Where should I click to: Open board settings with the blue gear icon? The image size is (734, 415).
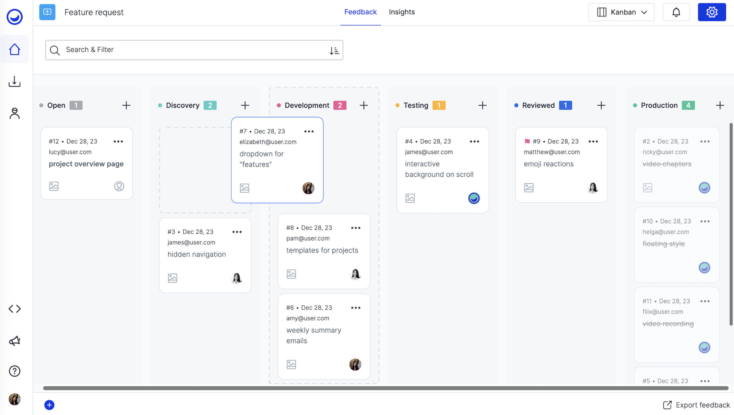click(x=711, y=12)
